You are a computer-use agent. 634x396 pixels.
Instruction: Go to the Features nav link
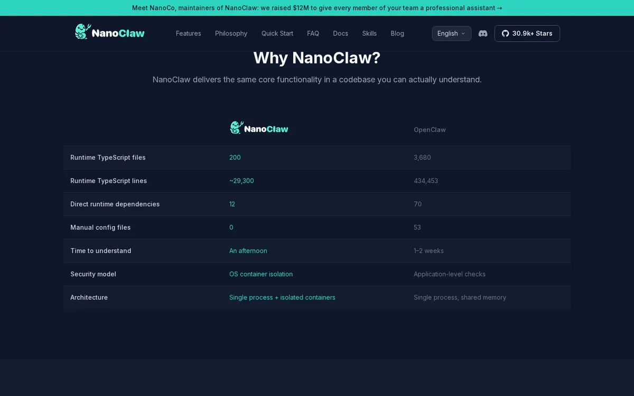[189, 33]
